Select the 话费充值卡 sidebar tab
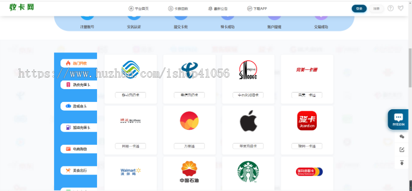Screen dimensions: 412x191 tap(79, 85)
